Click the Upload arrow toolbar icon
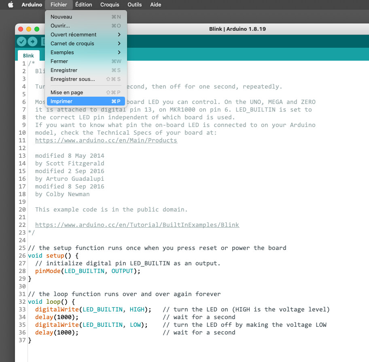 pyautogui.click(x=33, y=41)
